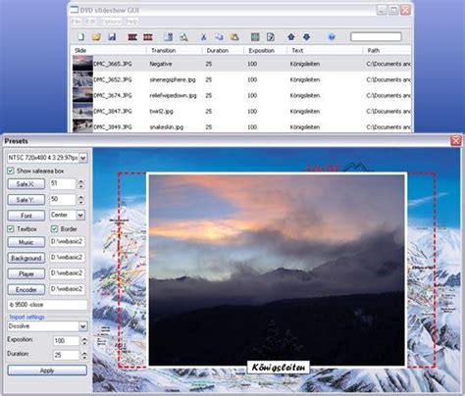This screenshot has height=396, width=465.
Task: Toggle the Border checkbox
Action: coord(54,228)
